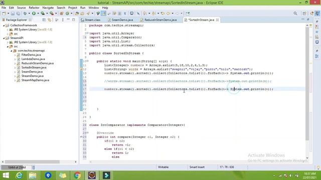Image resolution: width=321 pixels, height=180 pixels.
Task: Expand the FilterDemo.java tree node
Action: tap(15, 55)
